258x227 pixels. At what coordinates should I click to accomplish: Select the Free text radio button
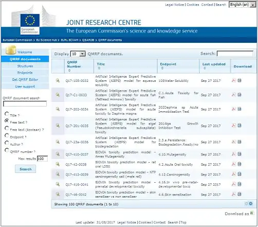click(7, 121)
